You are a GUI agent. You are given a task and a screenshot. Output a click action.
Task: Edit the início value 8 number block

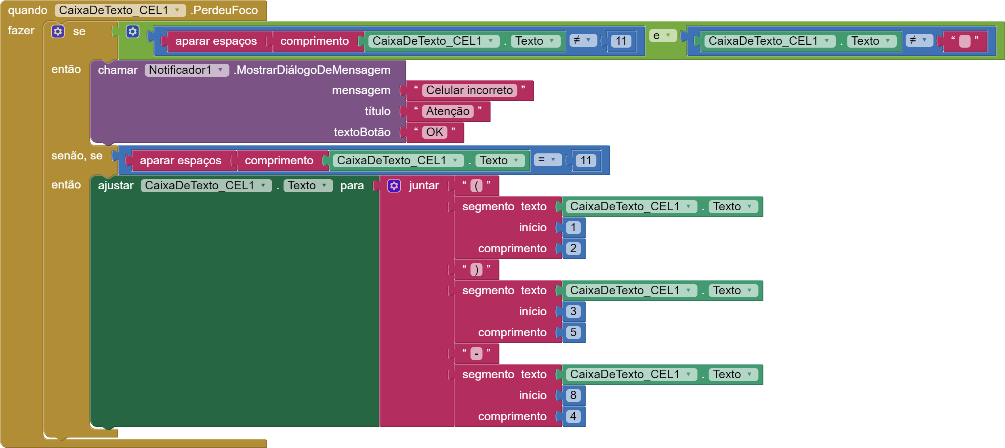click(x=573, y=396)
